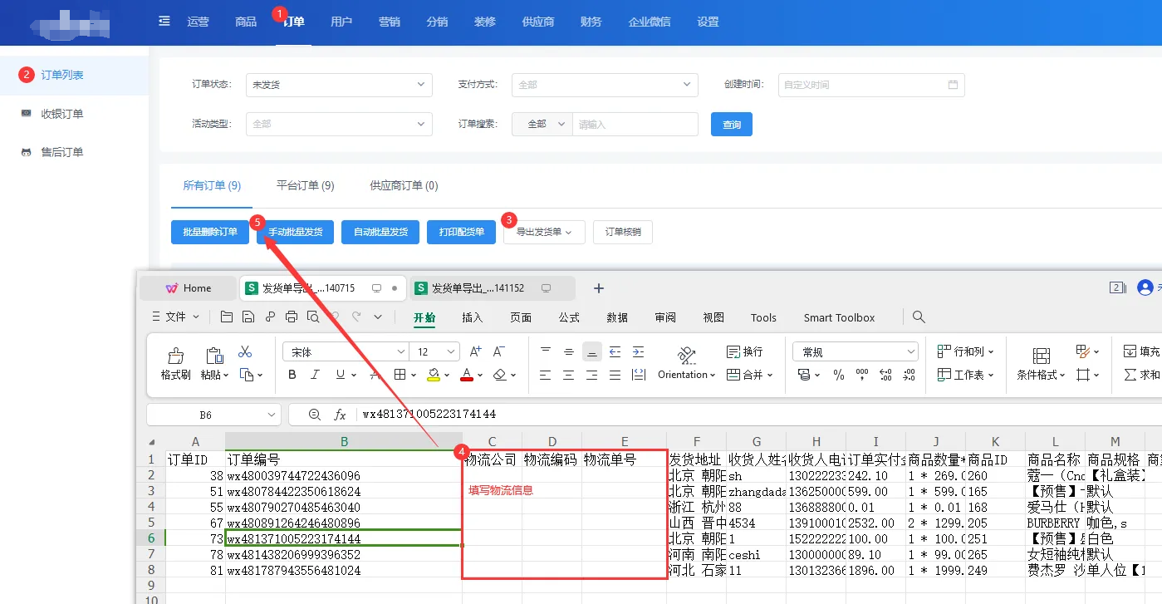The height and width of the screenshot is (604, 1162).
Task: Open the 支付方式 dropdown
Action: click(x=605, y=85)
